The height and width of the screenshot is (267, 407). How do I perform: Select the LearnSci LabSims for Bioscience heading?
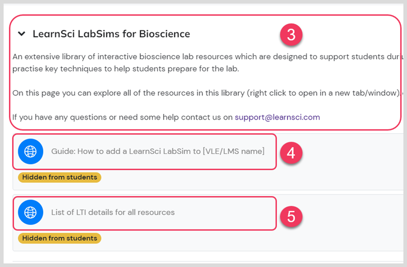click(x=111, y=34)
